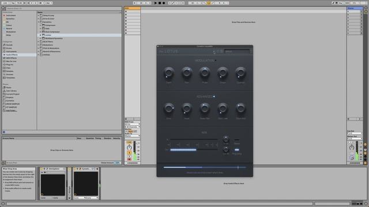This screenshot has width=369, height=207.
Task: Open the Max for Live category
Action: pyautogui.click(x=11, y=62)
